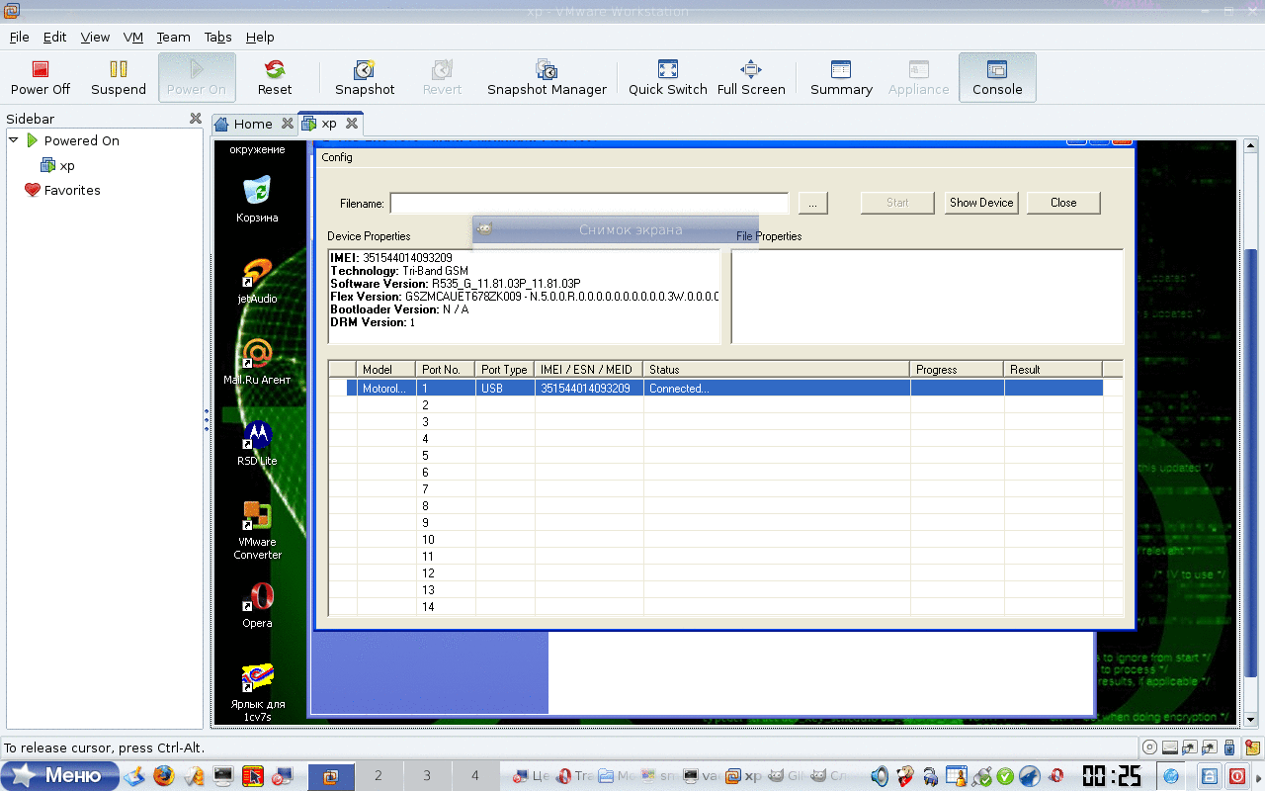Click the Progress column header
Screen dimensions: 1265x791
click(x=958, y=369)
